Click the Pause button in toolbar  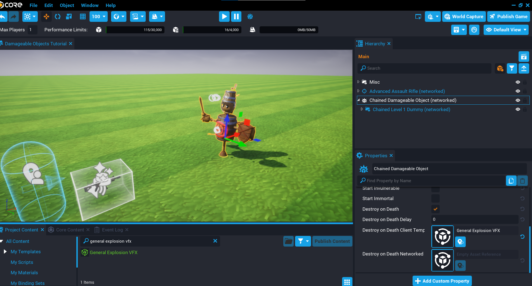tap(236, 17)
